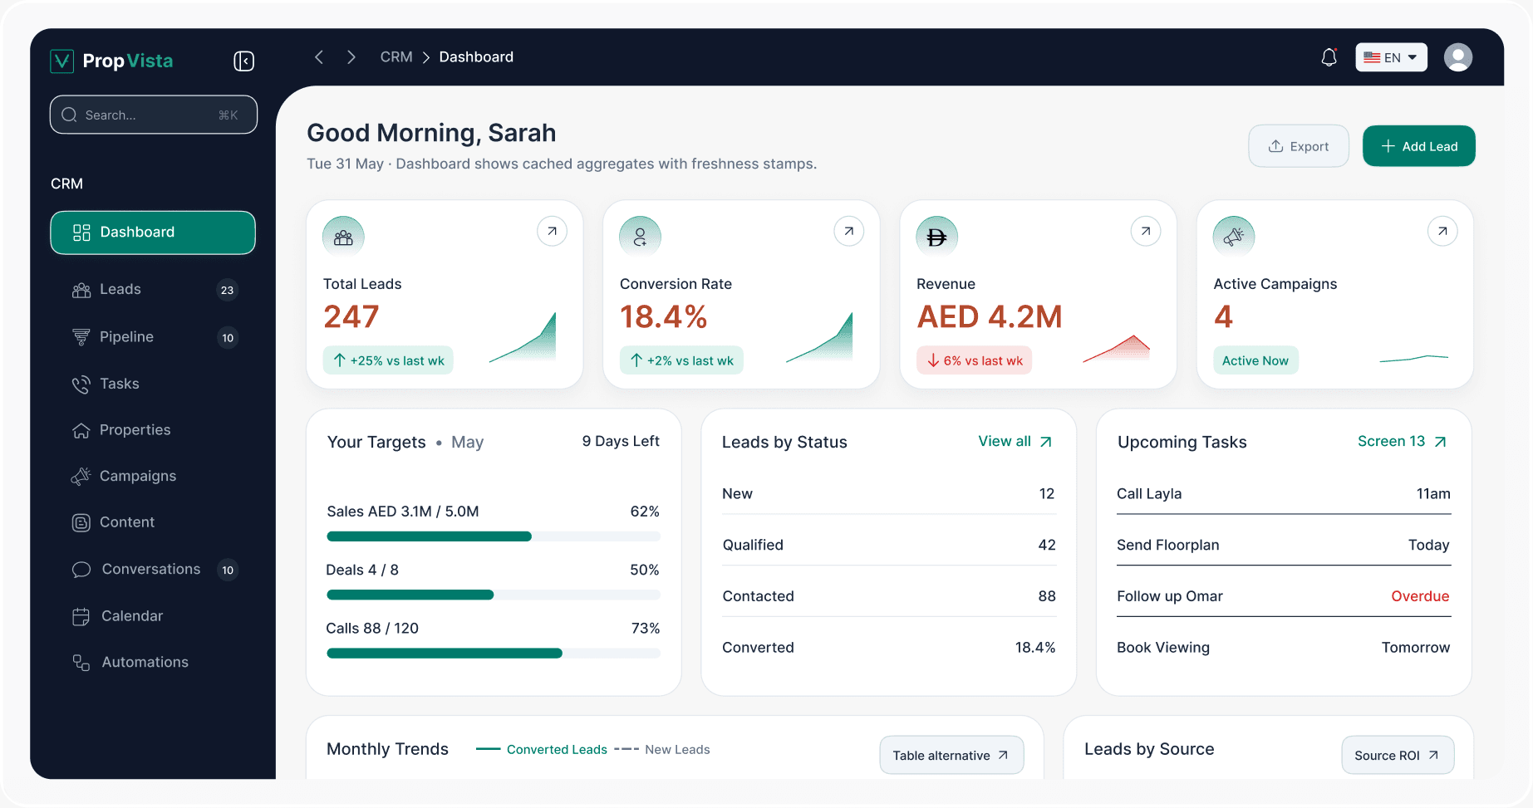The height and width of the screenshot is (808, 1533).
Task: Click the Follow up Omar task
Action: pos(1284,596)
